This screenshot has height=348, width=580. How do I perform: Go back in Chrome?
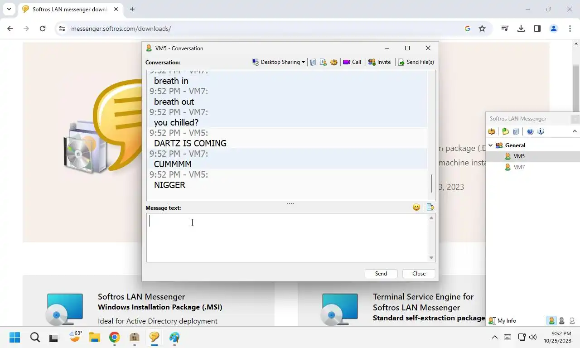pyautogui.click(x=10, y=29)
